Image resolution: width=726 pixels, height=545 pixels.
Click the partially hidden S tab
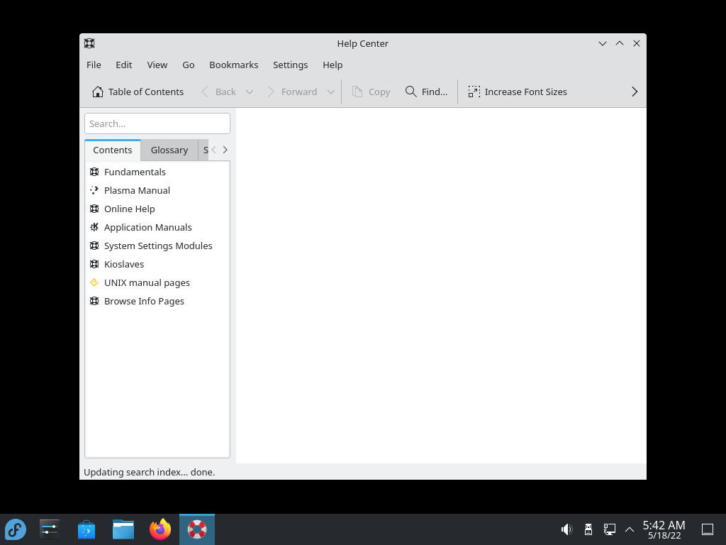[203, 150]
